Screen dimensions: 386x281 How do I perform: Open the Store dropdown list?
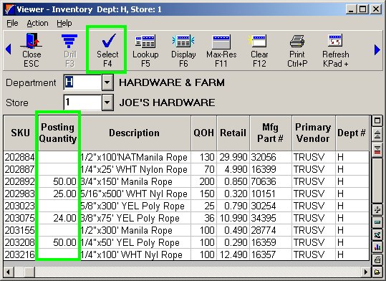107,102
